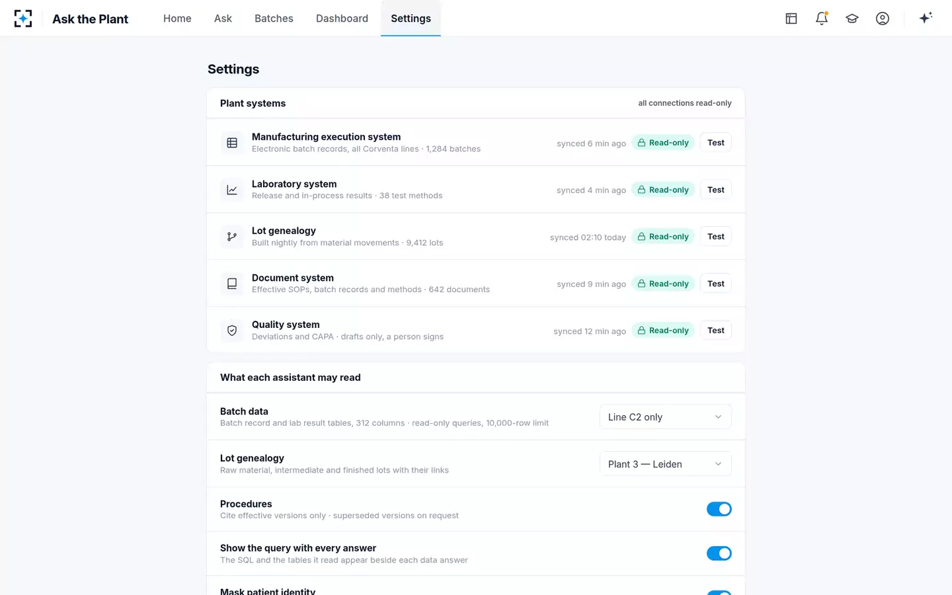Open the graduation cap learning icon
Image resolution: width=952 pixels, height=595 pixels.
pyautogui.click(x=852, y=19)
